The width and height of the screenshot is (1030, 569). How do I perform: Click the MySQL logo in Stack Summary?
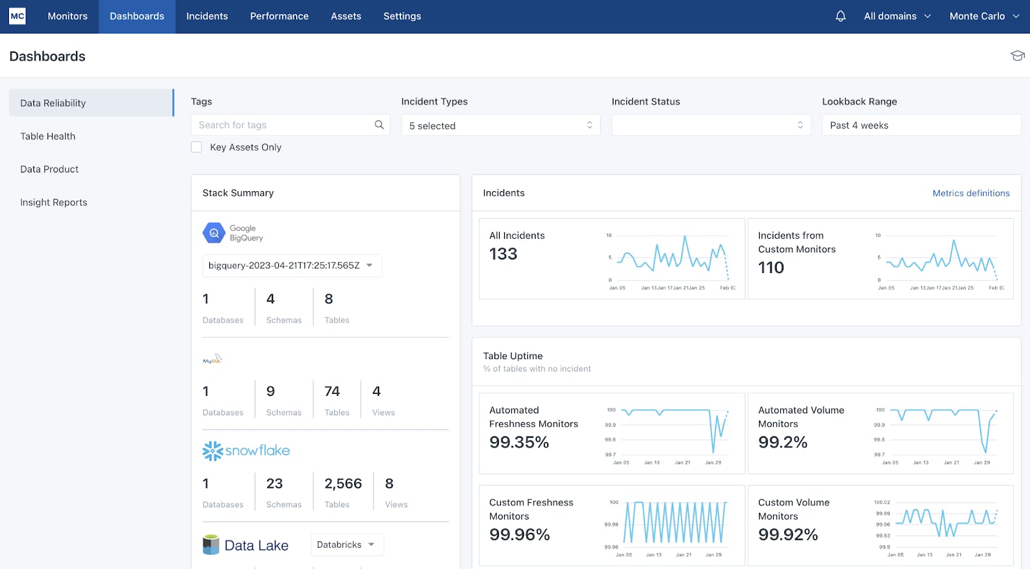click(212, 359)
